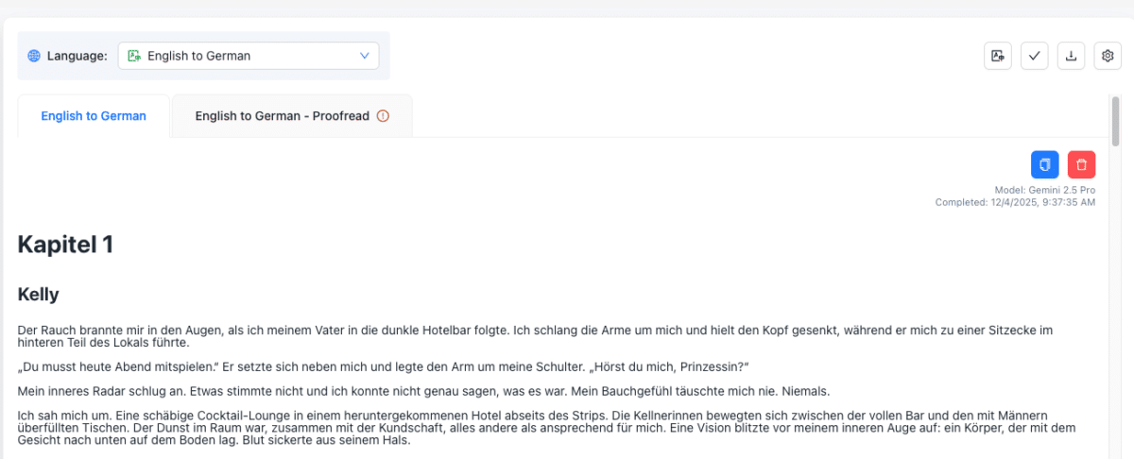Copy translation with the blue copy button
1134x459 pixels.
(x=1044, y=164)
